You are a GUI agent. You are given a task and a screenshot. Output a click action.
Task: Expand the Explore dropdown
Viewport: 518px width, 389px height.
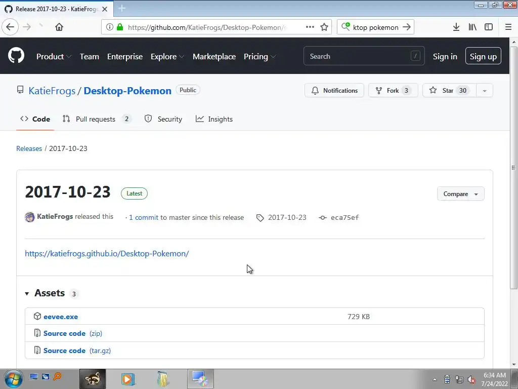pyautogui.click(x=167, y=57)
